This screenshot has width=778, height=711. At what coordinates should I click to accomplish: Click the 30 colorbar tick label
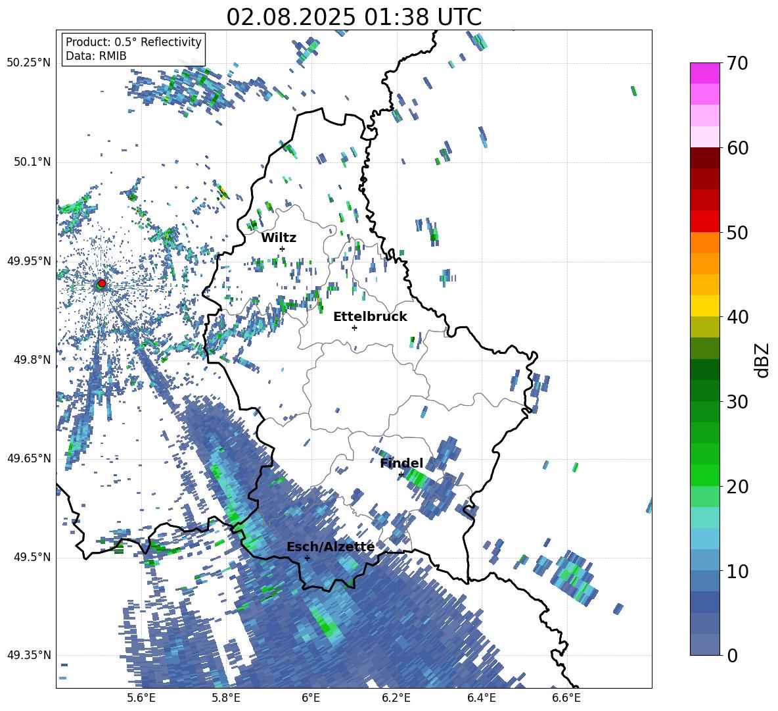[737, 402]
